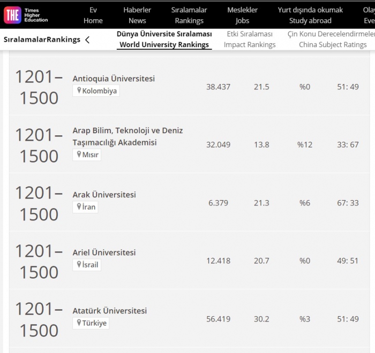Click the 1201–1500 rank for Atatürk Üniversitesi
The image size is (375, 353).
(x=39, y=319)
